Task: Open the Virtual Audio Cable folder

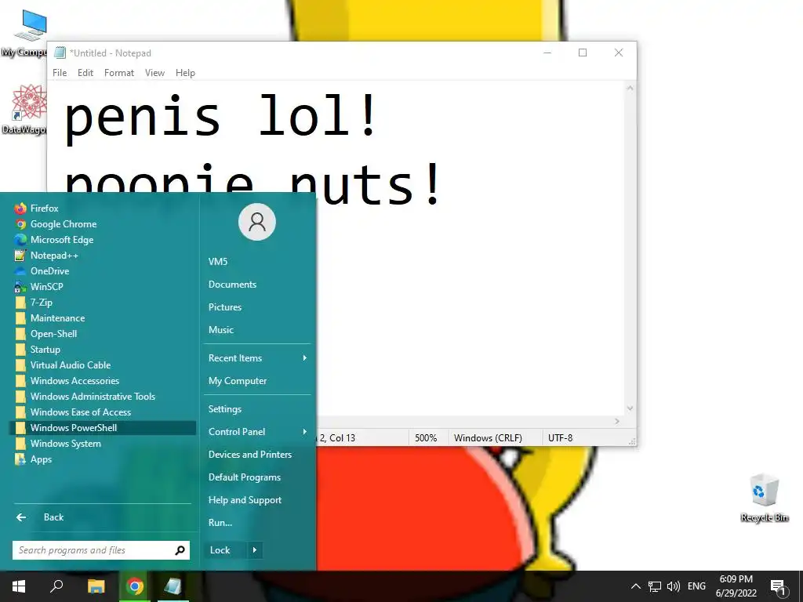Action: pyautogui.click(x=103, y=365)
